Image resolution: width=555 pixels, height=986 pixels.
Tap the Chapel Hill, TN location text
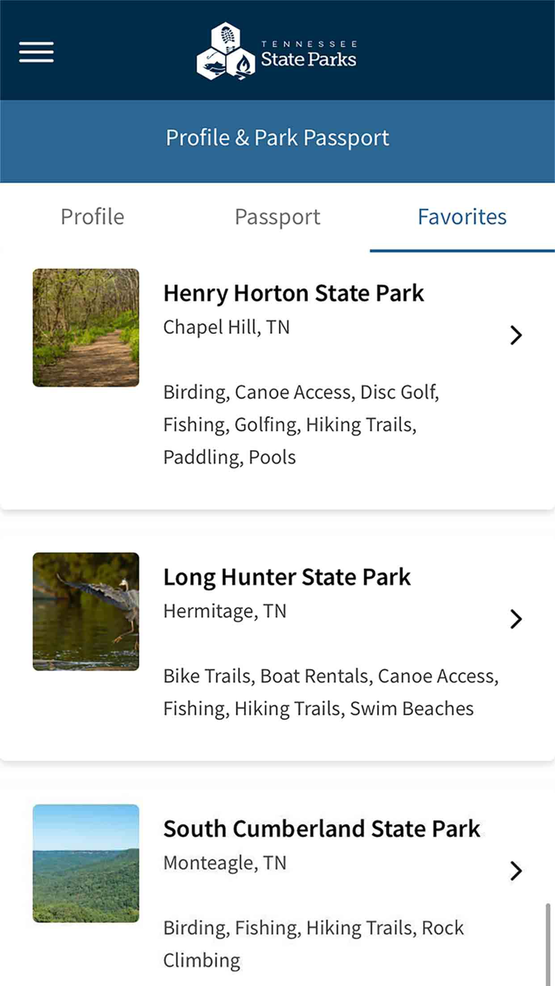226,327
